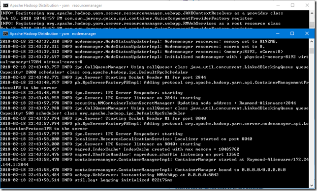Minimize the yarn resourcemanager console window
The width and height of the screenshot is (317, 191).
(x=278, y=5)
